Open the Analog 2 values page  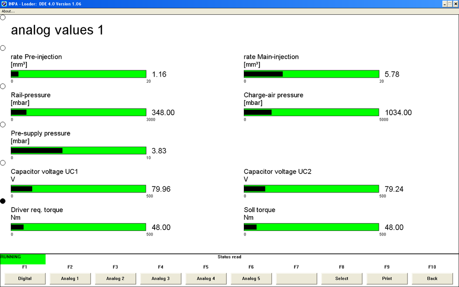pos(115,278)
